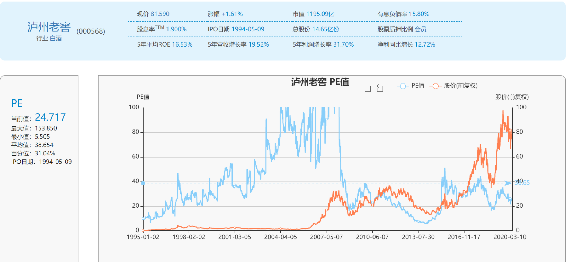Viewport: 570px width, 265px height.
Task: Click x-axis date 2007-05-07
Action: tap(326, 237)
